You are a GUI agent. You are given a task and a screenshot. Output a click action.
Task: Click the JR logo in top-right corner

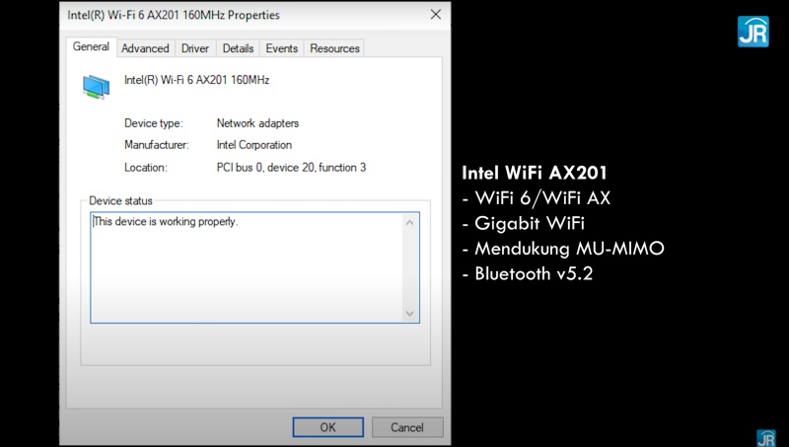[753, 32]
